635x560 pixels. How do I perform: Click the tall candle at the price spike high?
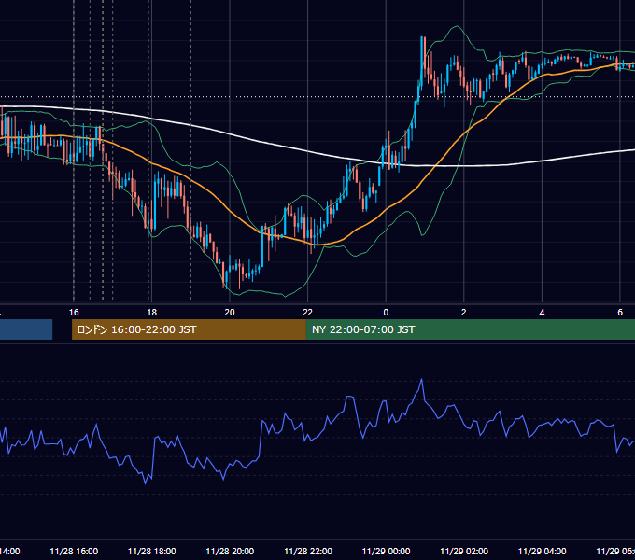pyautogui.click(x=421, y=63)
